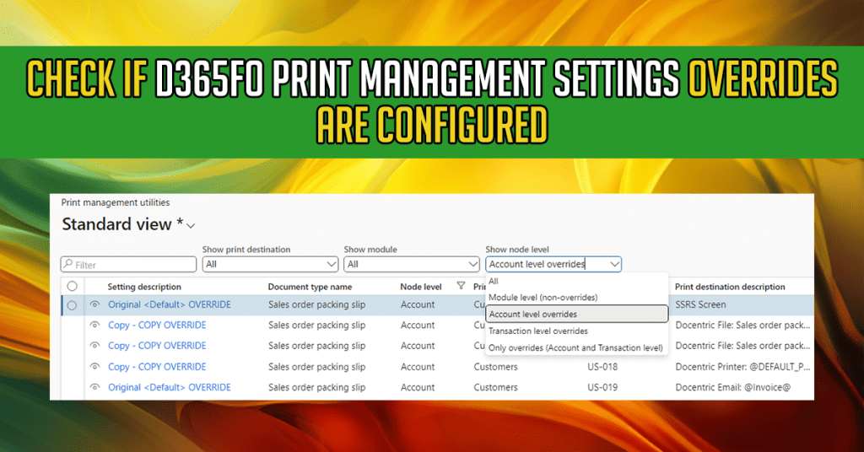
Task: Mark the row selector for SSRS Screen row
Action: 73,305
